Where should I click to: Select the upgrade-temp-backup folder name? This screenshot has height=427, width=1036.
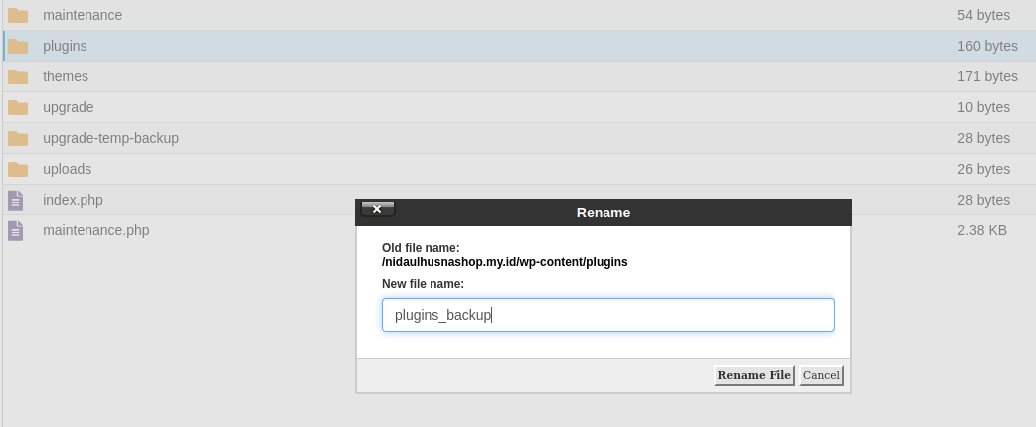110,138
